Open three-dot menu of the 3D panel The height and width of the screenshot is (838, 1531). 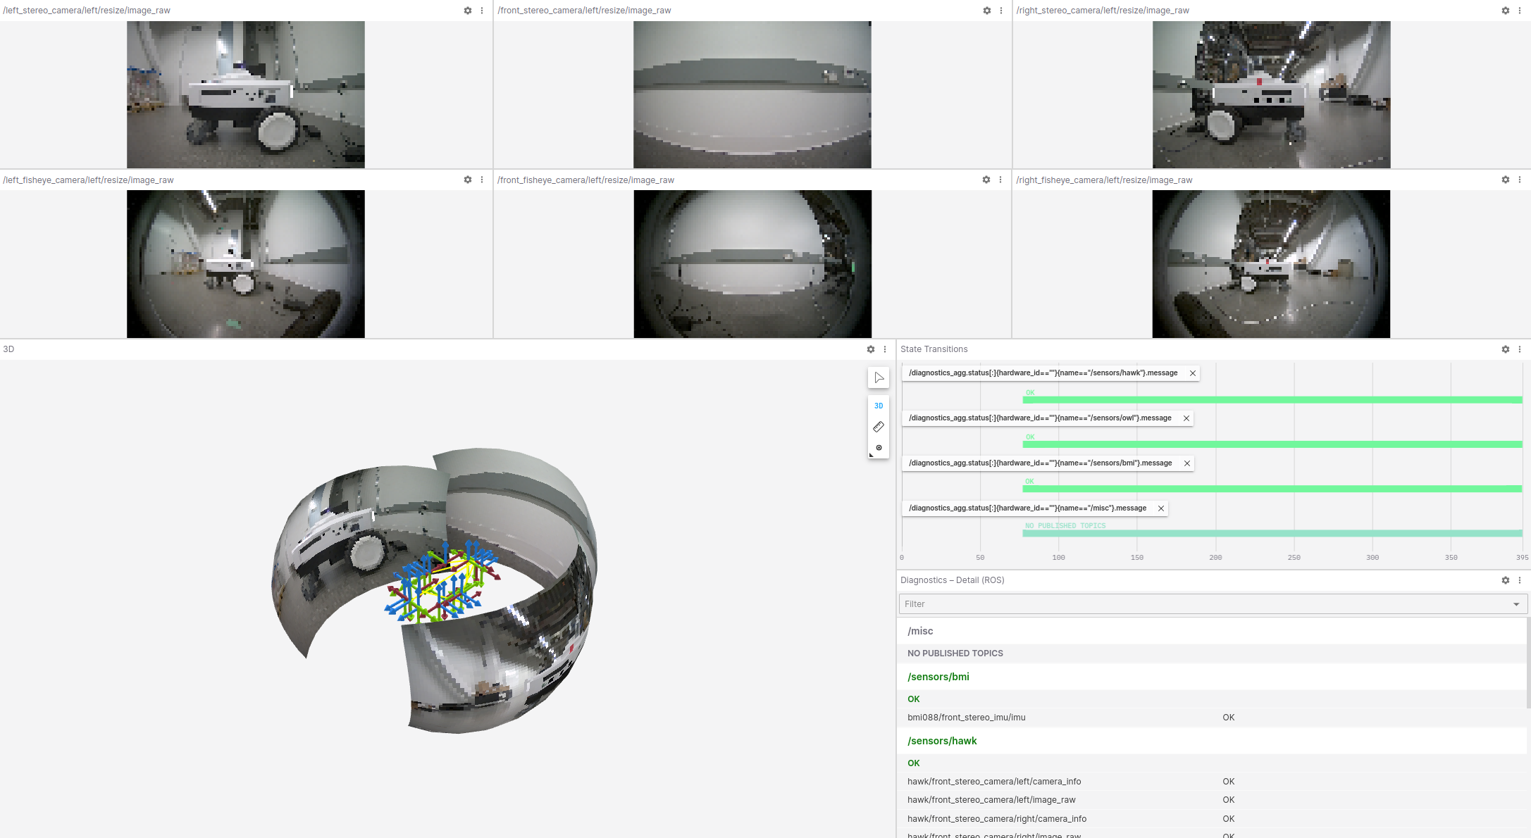point(885,349)
